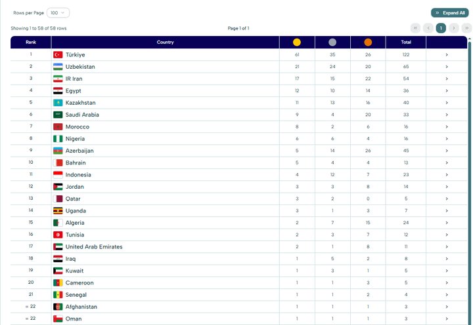Image resolution: width=473 pixels, height=325 pixels.
Task: Click the Nigeria flag icon
Action: click(58, 139)
